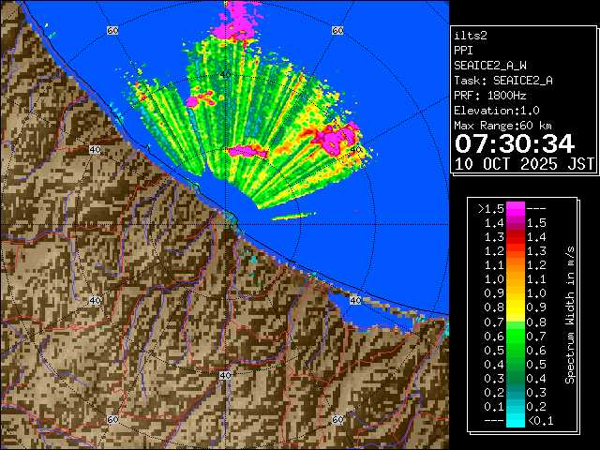The image size is (600, 450).
Task: Click the "Spectrum Width in m/s" axis label
Action: [568, 316]
